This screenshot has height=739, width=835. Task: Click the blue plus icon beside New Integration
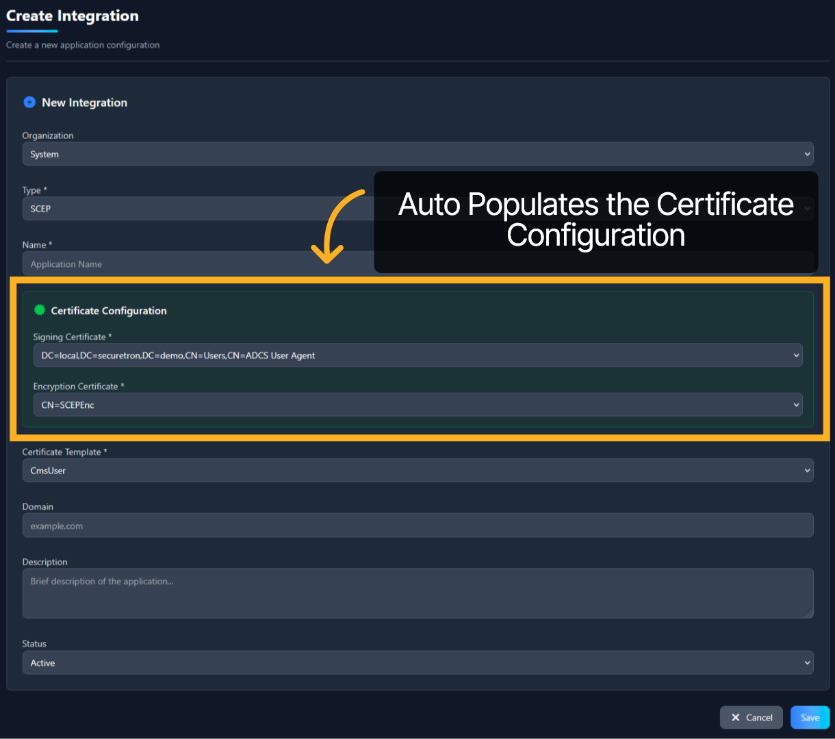[x=29, y=102]
